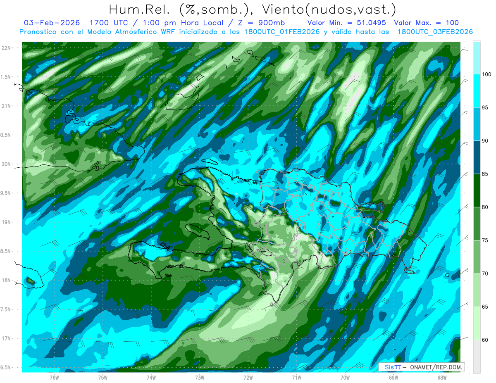The image size is (496, 383).
Task: Click the grey below-60 colorbar segment
Action: pyautogui.click(x=477, y=357)
